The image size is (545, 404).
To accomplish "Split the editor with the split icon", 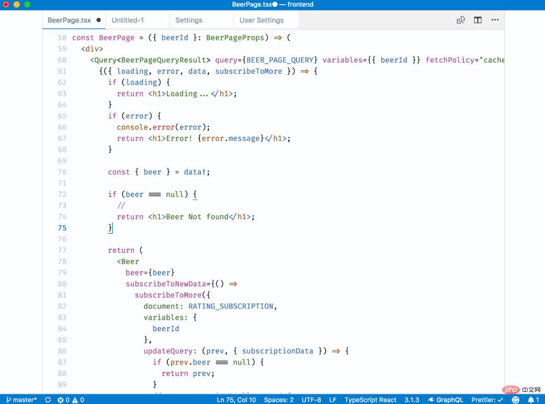I will (478, 20).
